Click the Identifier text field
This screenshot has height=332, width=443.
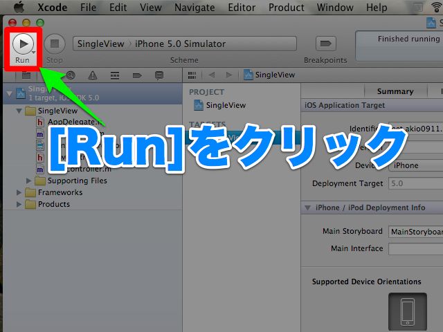(x=415, y=129)
